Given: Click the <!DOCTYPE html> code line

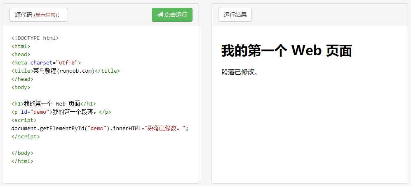Looking at the screenshot, I should (x=35, y=38).
